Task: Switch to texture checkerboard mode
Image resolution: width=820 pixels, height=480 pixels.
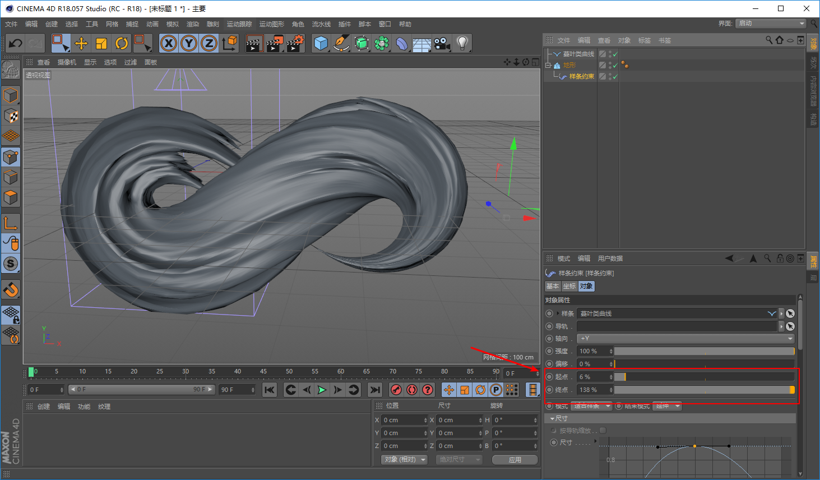Action: coord(11,116)
